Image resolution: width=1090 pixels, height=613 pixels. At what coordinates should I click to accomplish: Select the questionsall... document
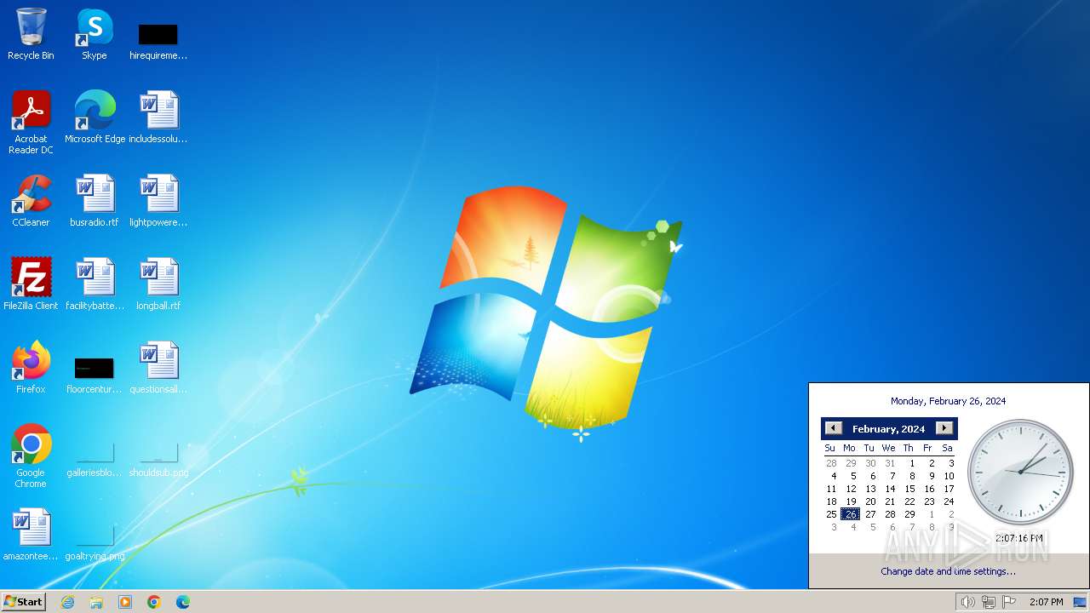click(158, 368)
